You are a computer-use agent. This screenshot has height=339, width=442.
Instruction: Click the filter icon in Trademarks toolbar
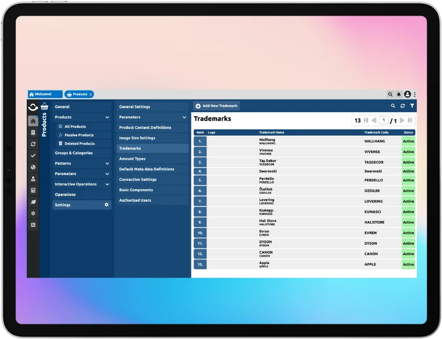click(412, 106)
